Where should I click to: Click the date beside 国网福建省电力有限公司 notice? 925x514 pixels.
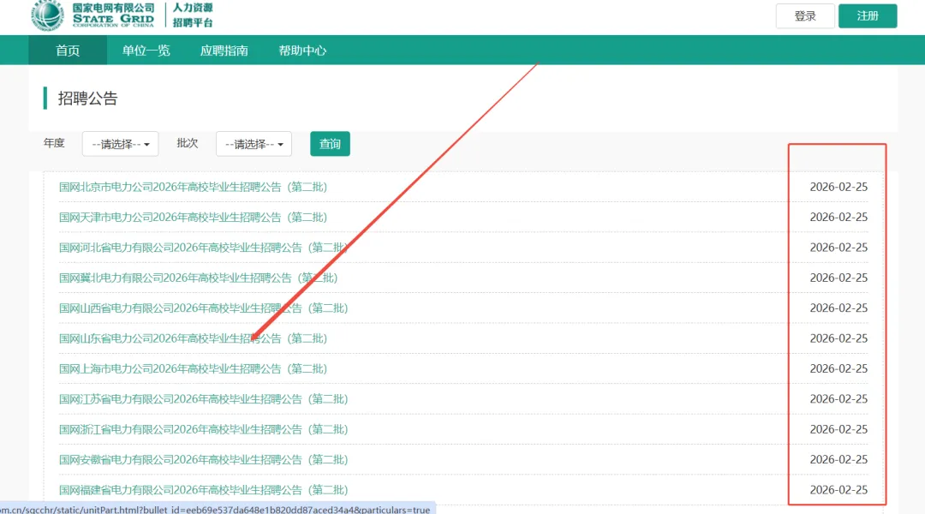coord(838,490)
